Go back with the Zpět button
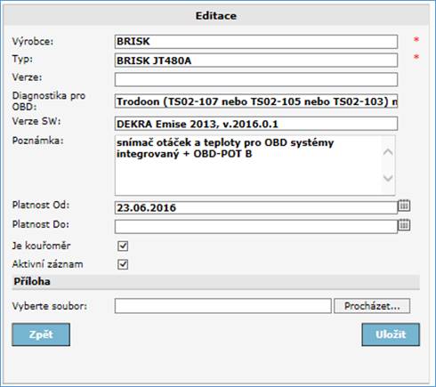 41,335
